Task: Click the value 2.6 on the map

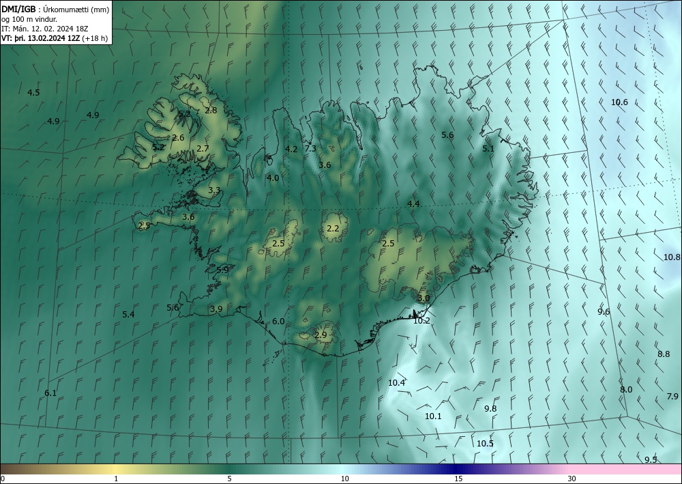Action: coord(178,137)
